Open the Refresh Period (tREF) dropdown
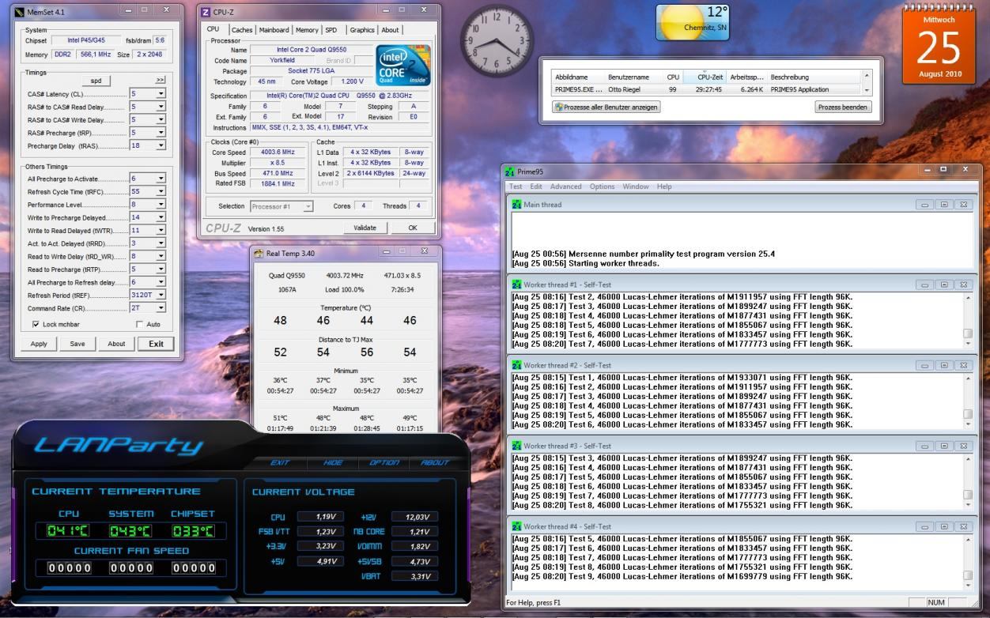The width and height of the screenshot is (990, 618). click(161, 296)
